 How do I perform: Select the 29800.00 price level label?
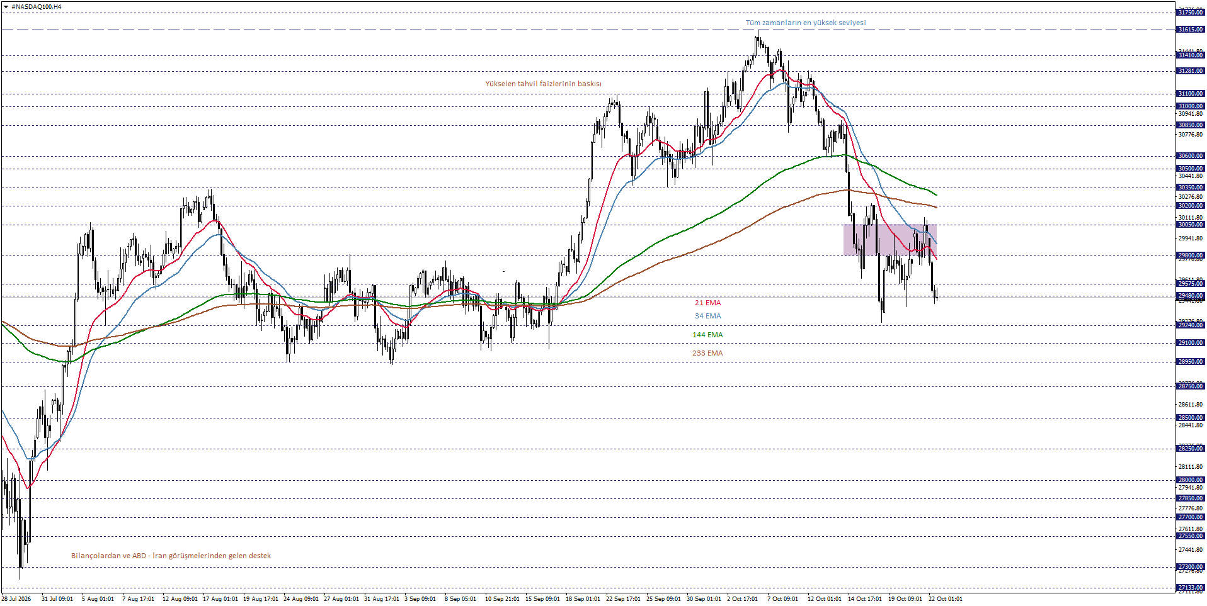click(1190, 255)
